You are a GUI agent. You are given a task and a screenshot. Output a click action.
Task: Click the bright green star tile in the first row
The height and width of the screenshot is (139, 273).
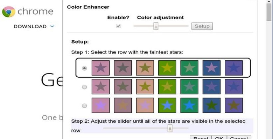(x=167, y=68)
